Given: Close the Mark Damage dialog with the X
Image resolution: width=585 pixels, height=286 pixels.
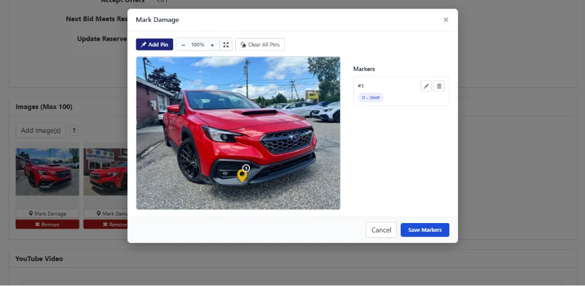Looking at the screenshot, I should (446, 20).
